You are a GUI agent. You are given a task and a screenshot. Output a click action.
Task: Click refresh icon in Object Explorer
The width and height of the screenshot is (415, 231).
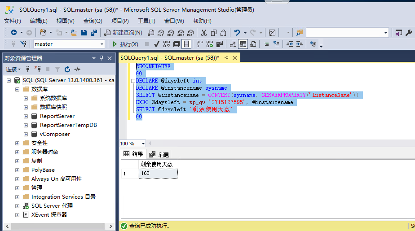[67, 69]
